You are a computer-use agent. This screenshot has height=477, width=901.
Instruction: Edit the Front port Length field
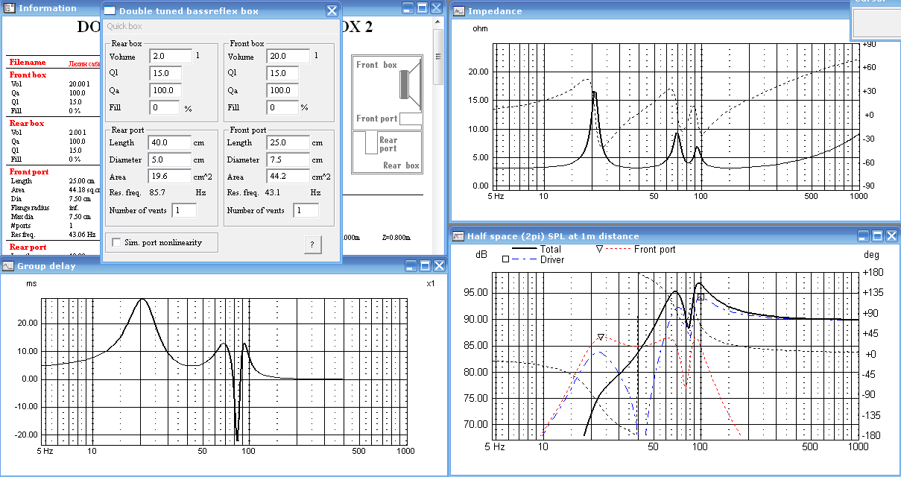point(288,142)
